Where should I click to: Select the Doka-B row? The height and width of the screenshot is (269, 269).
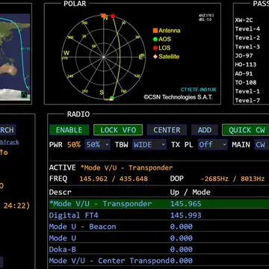point(159,250)
